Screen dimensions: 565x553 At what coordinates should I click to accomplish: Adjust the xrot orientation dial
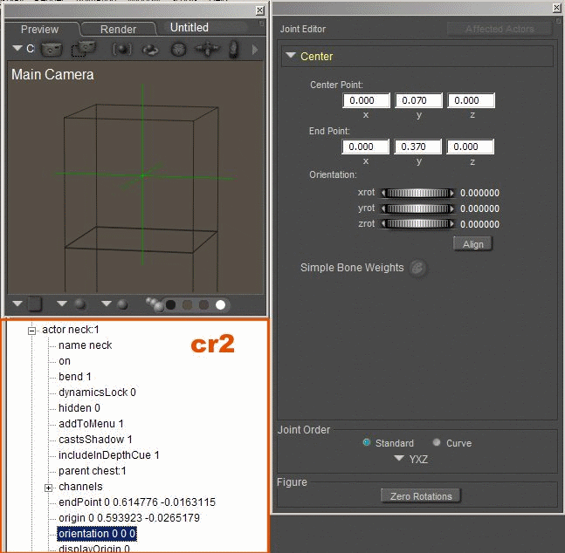tap(417, 193)
